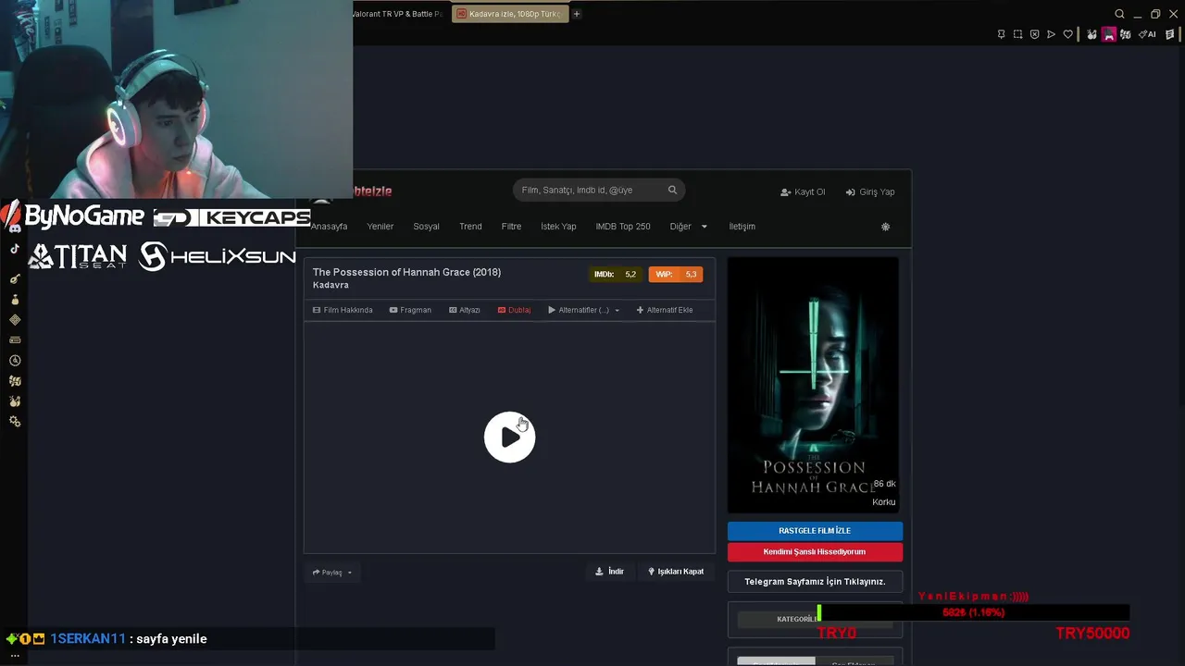Open the Telegram Sayfamız İçin Tıklayınız link

tap(815, 582)
